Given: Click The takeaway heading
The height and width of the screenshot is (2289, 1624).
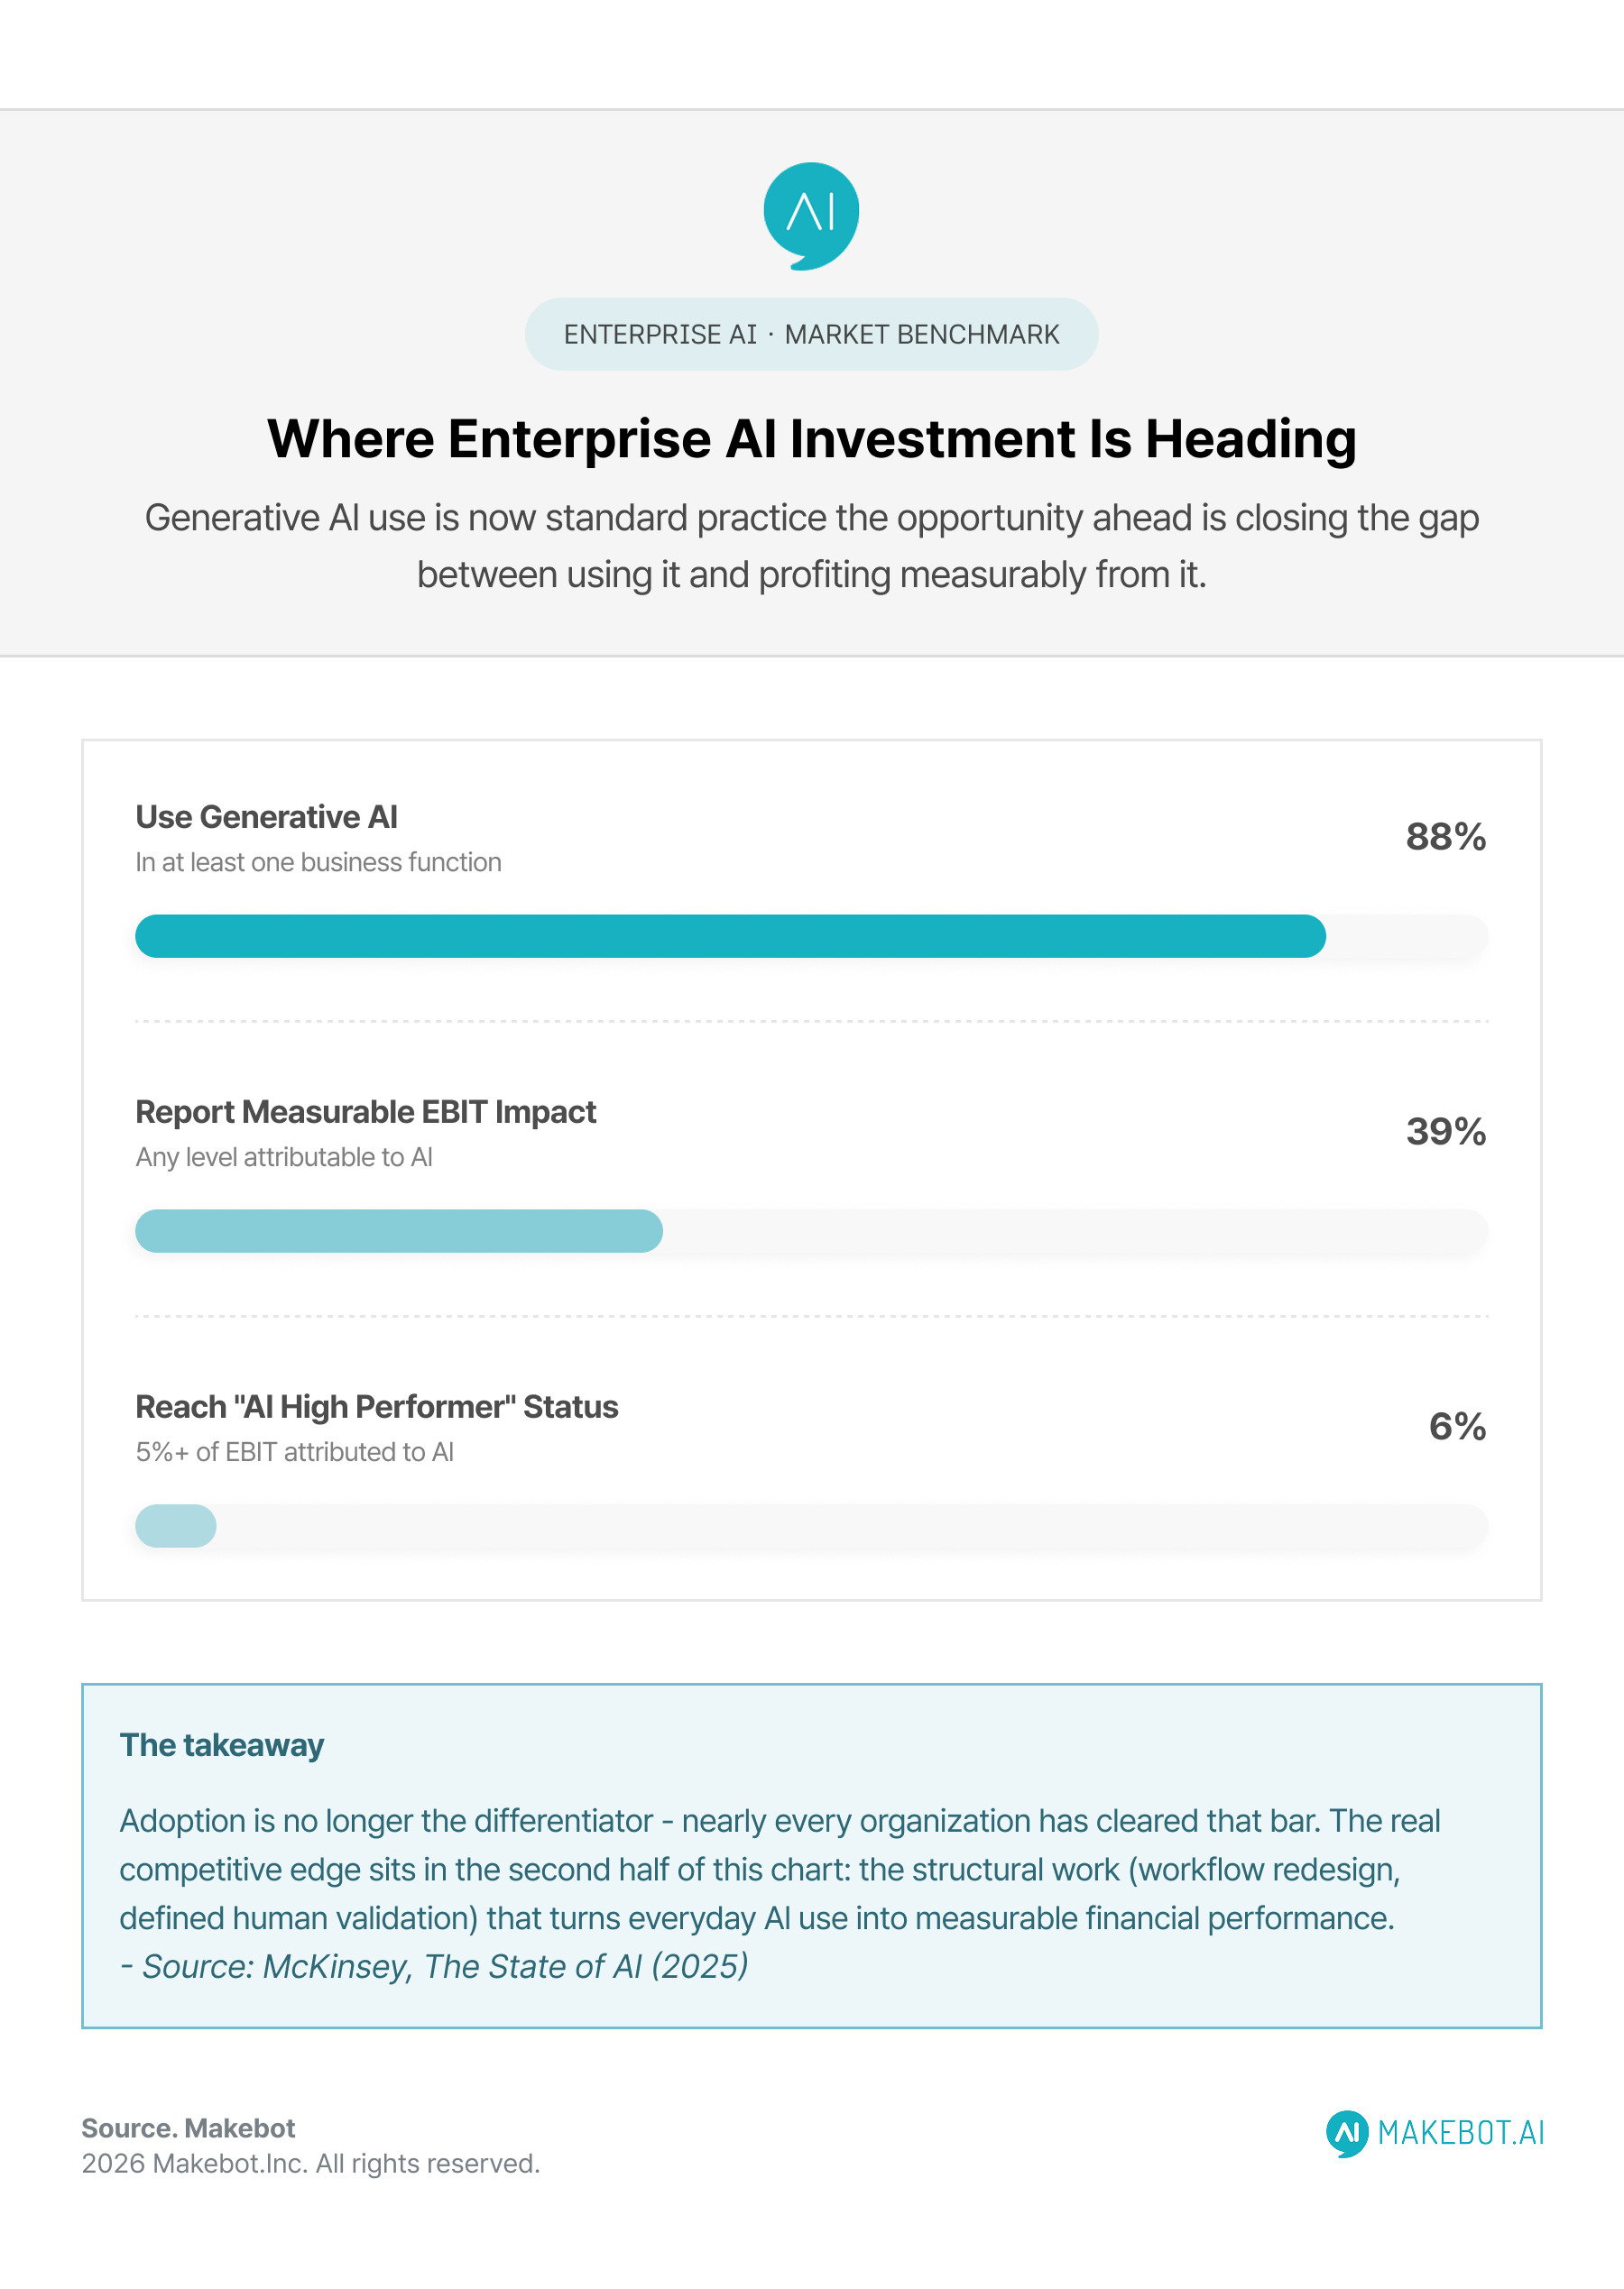Looking at the screenshot, I should point(221,1745).
